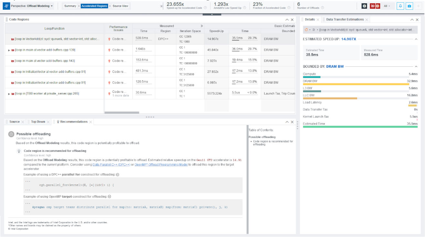Open the All filter dropdown
This screenshot has height=237, width=425.
pos(387,6)
